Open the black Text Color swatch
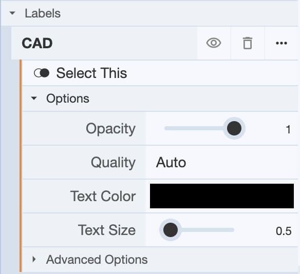This screenshot has height=274, width=300. pos(222,196)
